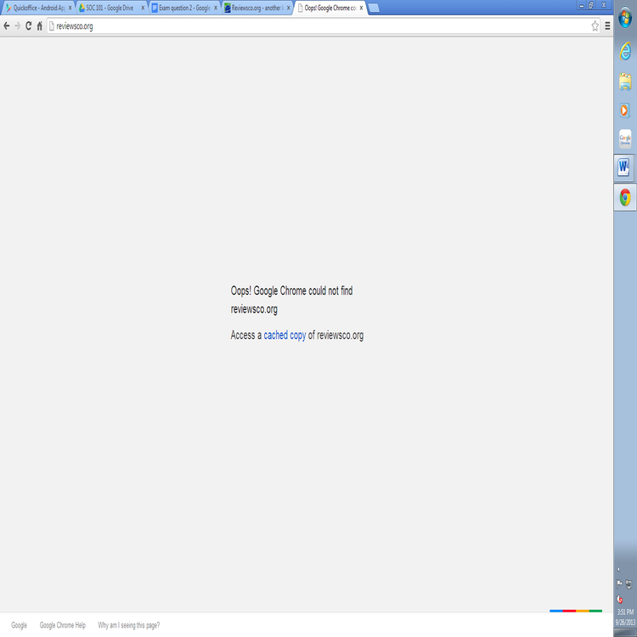Select the Quickoffice Android Apps tab
This screenshot has height=637, width=637.
tap(38, 8)
